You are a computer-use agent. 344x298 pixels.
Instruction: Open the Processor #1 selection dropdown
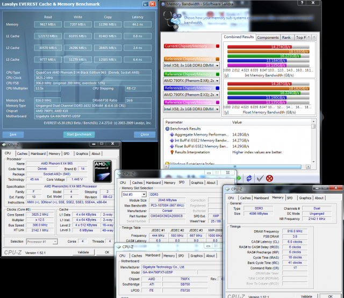click(x=42, y=242)
